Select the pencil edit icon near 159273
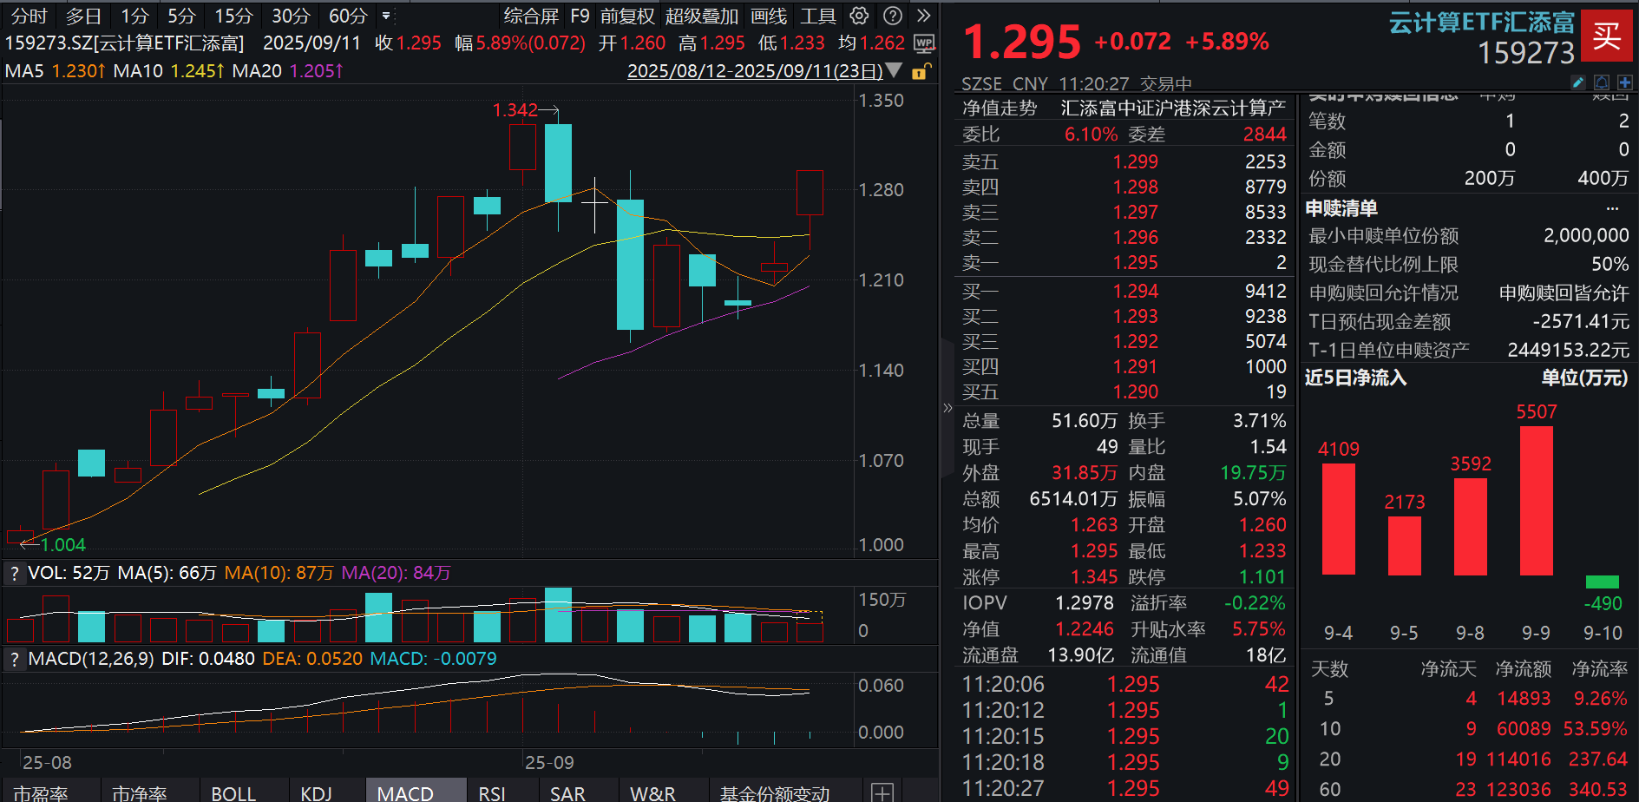The width and height of the screenshot is (1639, 802). click(1577, 82)
